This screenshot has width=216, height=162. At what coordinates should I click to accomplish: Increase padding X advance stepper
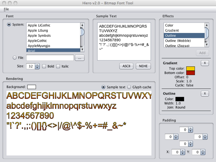click(x=183, y=151)
